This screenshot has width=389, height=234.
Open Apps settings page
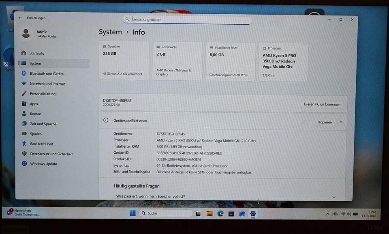54,104
